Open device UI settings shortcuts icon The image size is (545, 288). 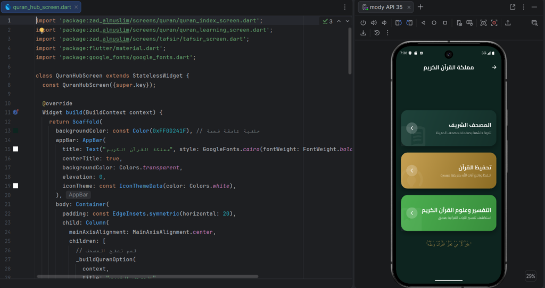click(459, 23)
